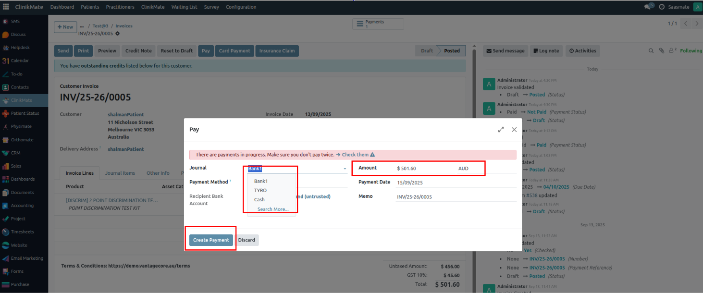Click the Discard button
Screen dimensions: 703x293
click(247, 240)
